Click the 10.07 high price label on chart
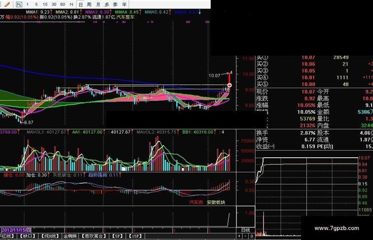The width and height of the screenshot is (373, 240). 214,75
